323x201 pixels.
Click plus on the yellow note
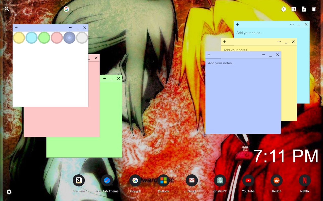click(x=225, y=42)
